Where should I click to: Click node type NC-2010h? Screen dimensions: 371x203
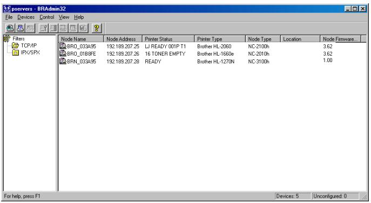[x=259, y=54]
